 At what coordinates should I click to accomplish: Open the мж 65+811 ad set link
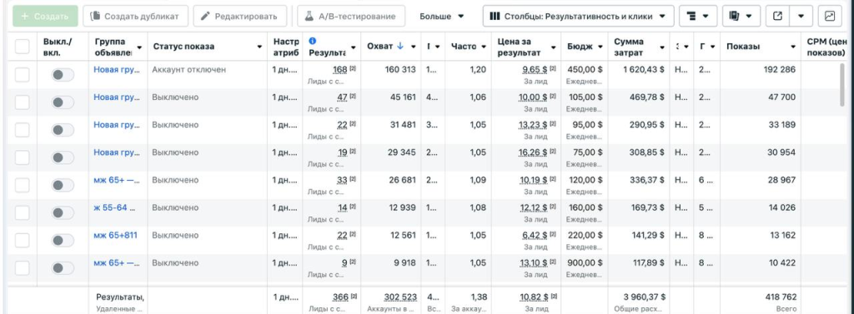point(115,235)
